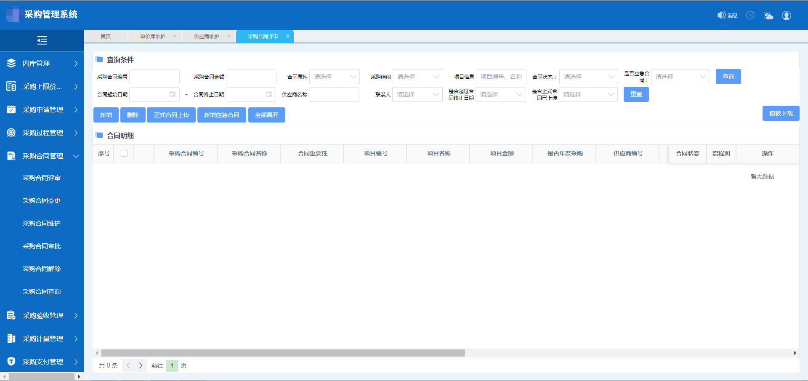808x381 pixels.
Task: Click the table horizontal scrollbar thumb
Action: click(283, 353)
